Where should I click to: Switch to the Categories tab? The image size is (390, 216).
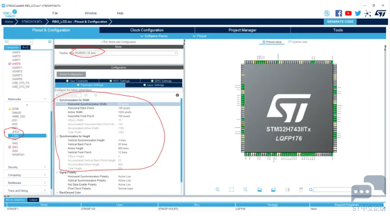tap(12, 47)
